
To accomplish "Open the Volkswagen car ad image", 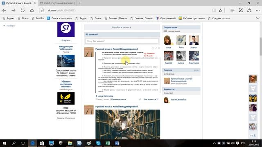I will click(x=66, y=61).
